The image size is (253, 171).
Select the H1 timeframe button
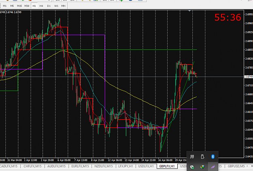pyautogui.click(x=34, y=6)
